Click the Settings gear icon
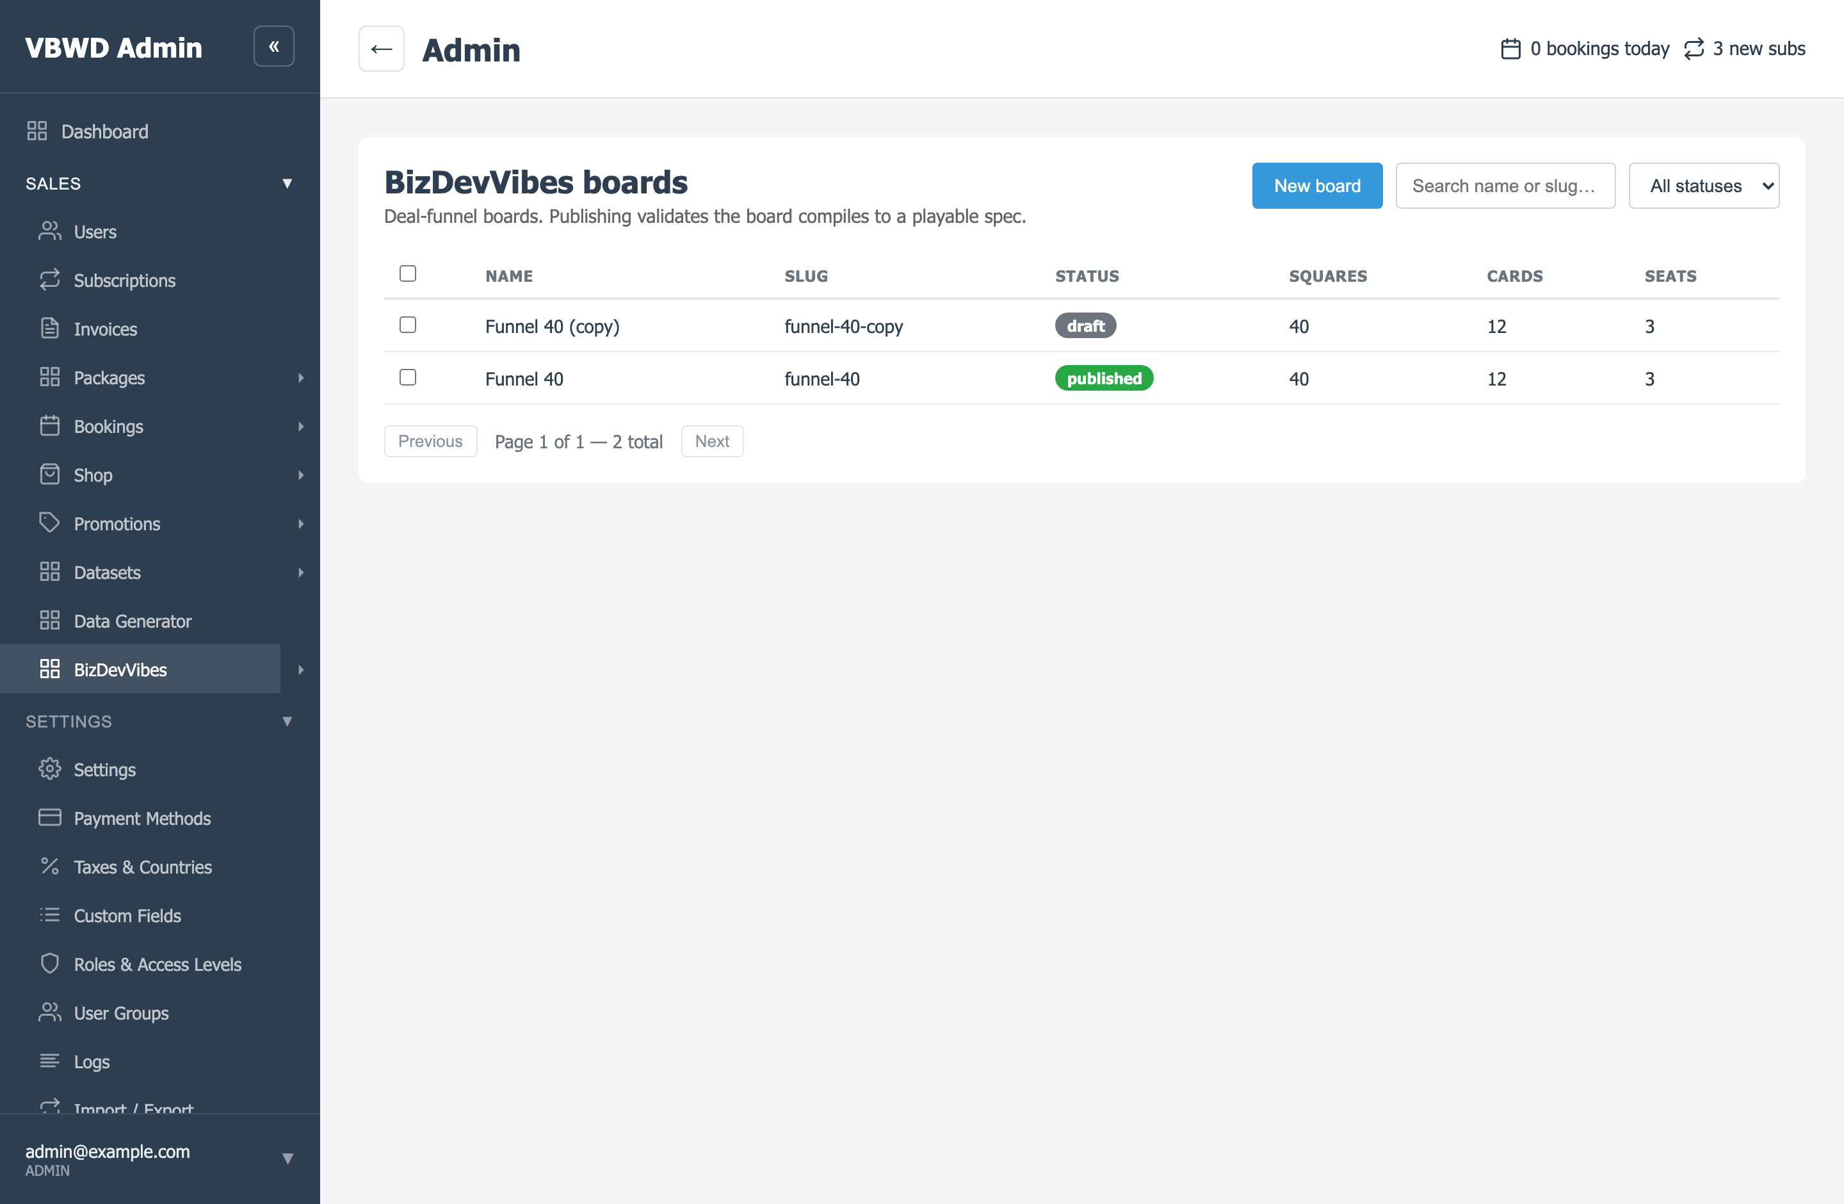This screenshot has height=1204, width=1844. pyautogui.click(x=49, y=769)
